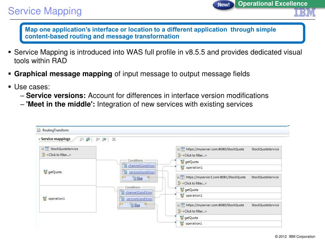Click the Service mappings section title
The height and width of the screenshot is (244, 325).
(56, 139)
